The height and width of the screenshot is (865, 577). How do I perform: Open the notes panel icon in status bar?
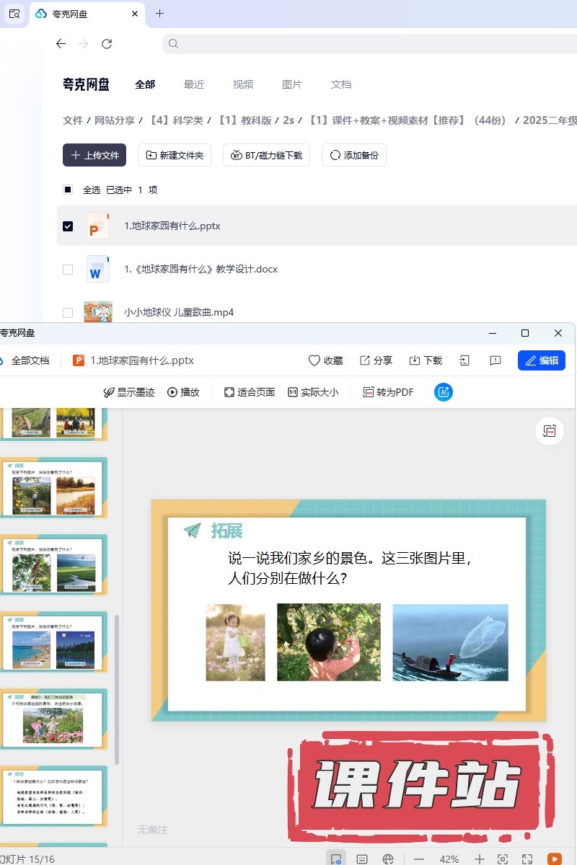(362, 859)
